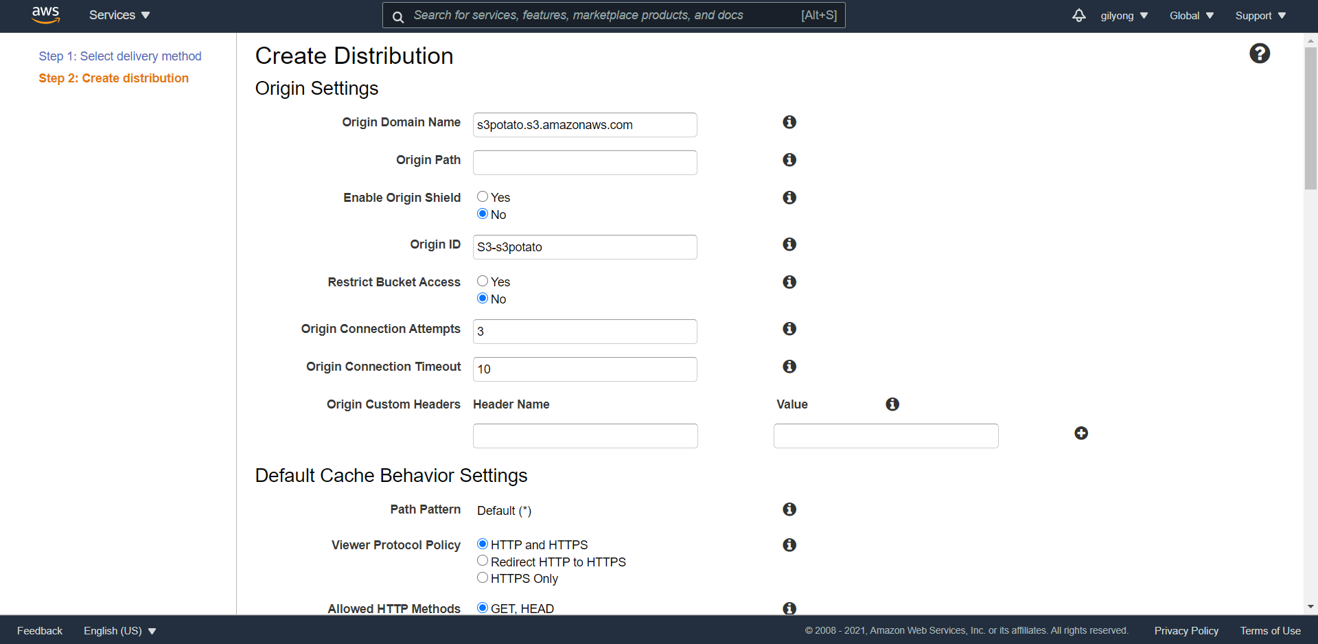The image size is (1318, 644).
Task: Click the custom Header Name field
Action: click(x=586, y=436)
